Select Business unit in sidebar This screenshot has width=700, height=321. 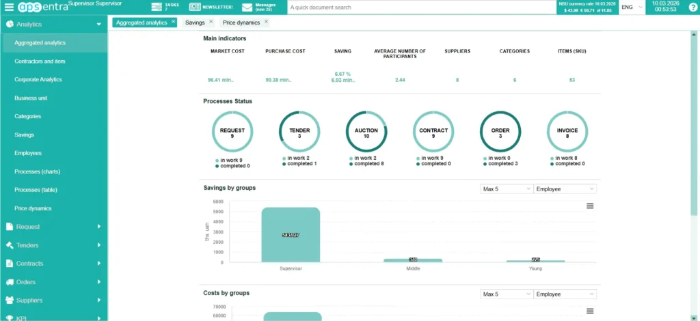coord(31,98)
